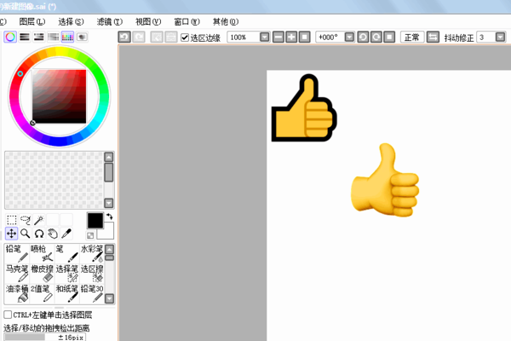
Task: Choose the 油漆桶 paint bucket tool
Action: tap(17, 293)
